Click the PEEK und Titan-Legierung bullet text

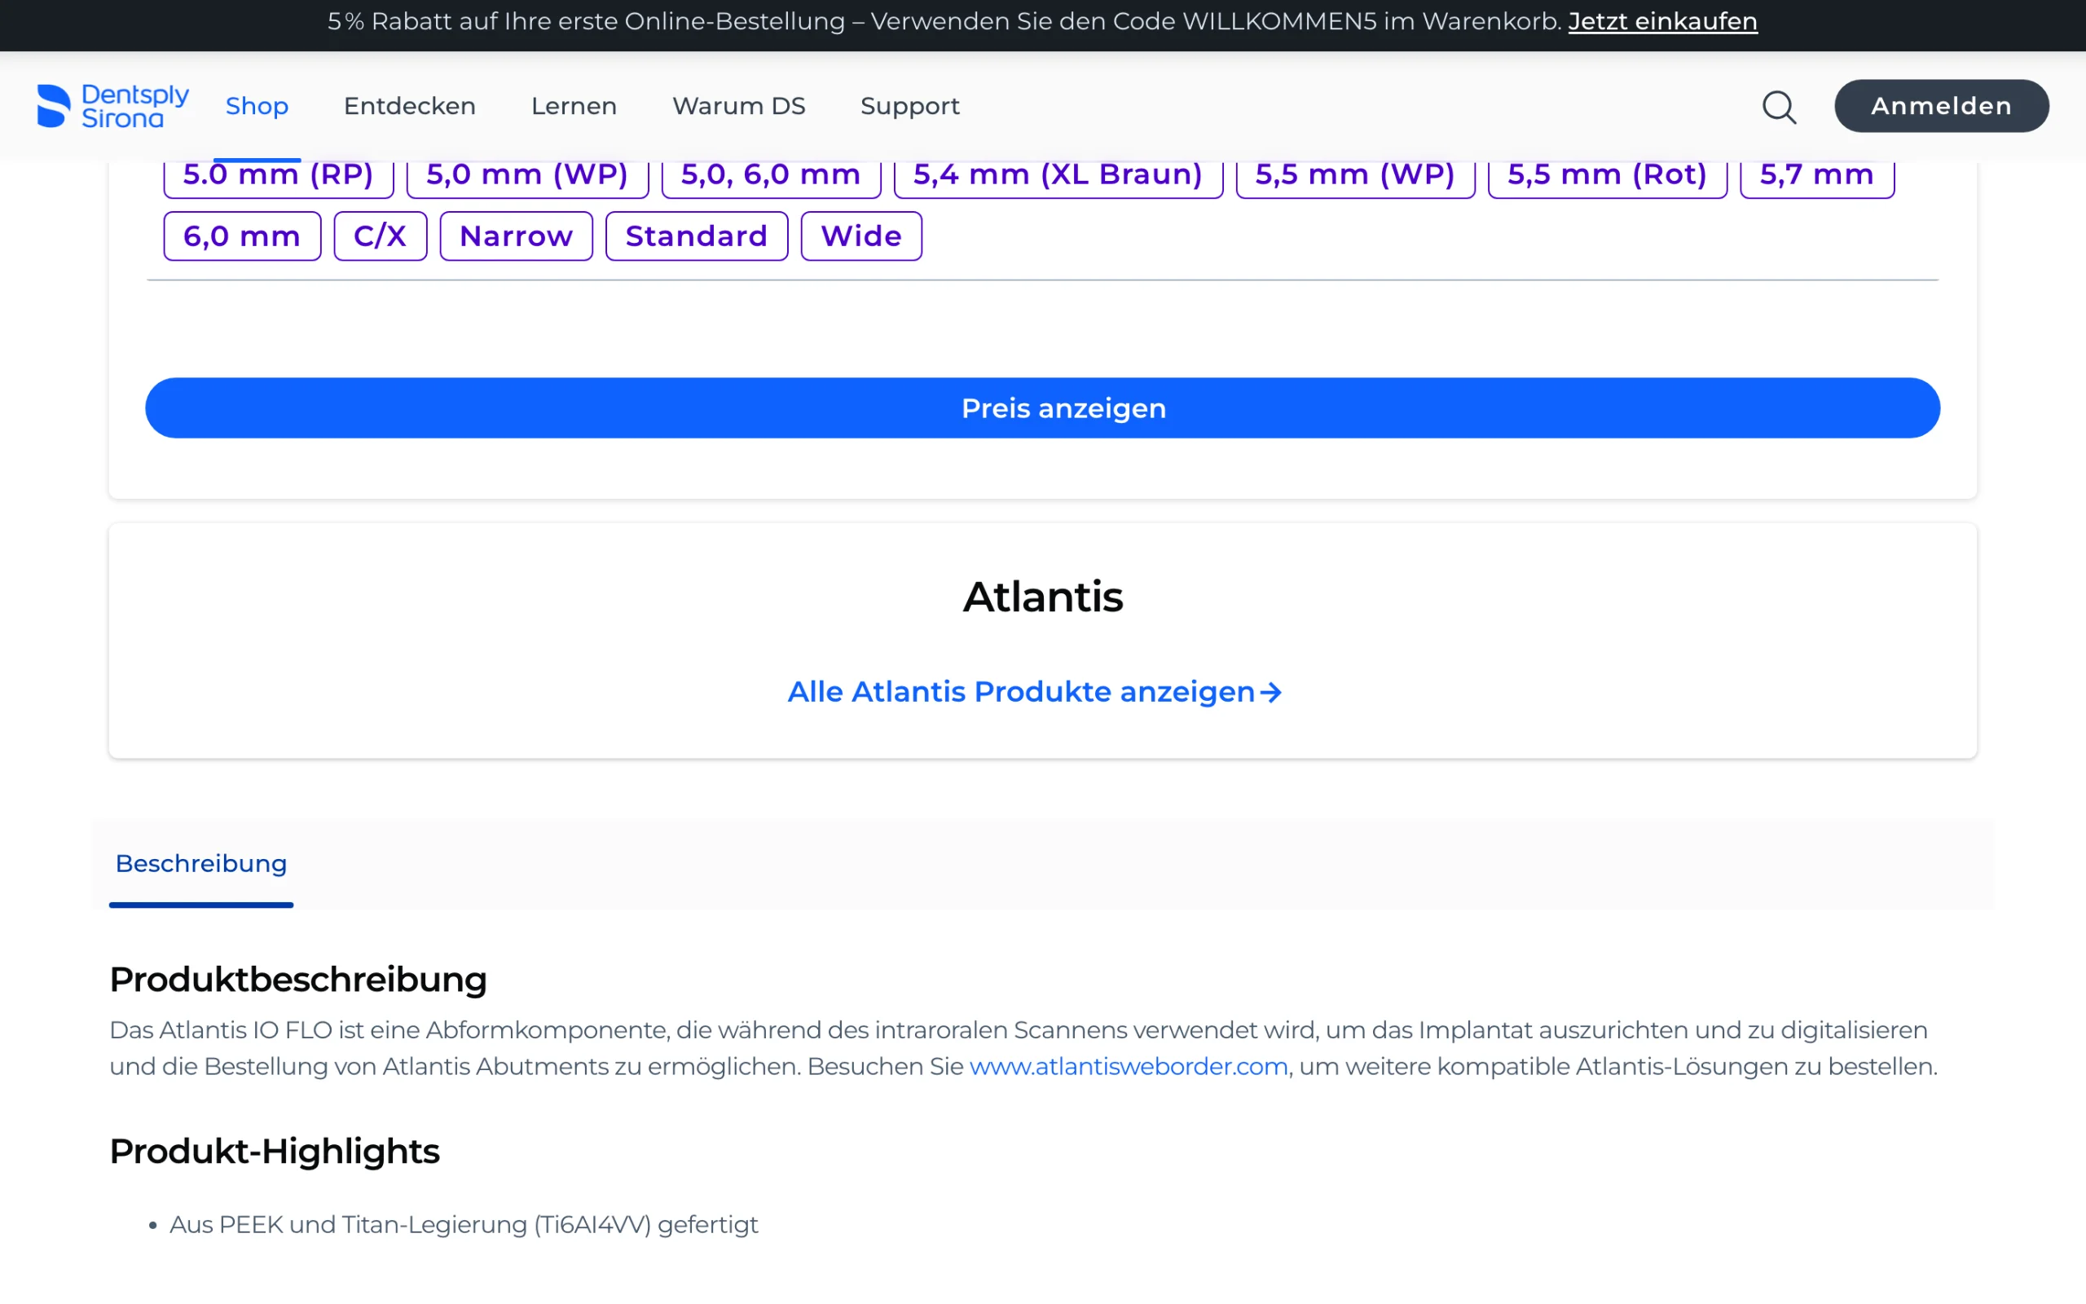click(x=464, y=1225)
